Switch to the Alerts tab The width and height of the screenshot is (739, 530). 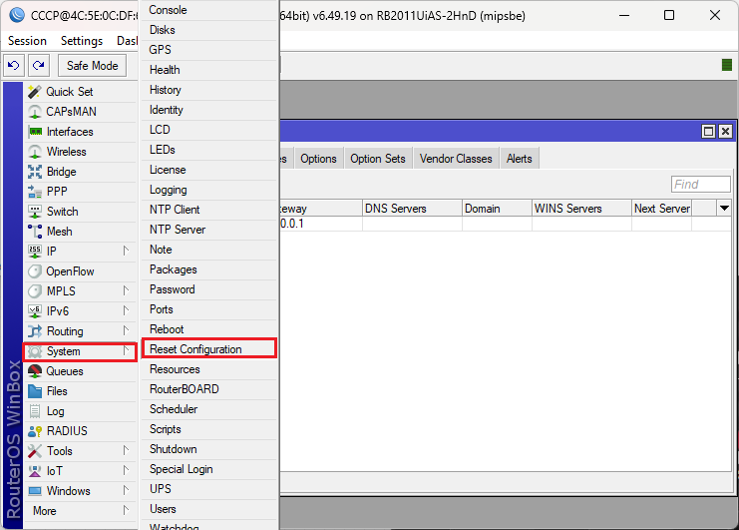(520, 159)
